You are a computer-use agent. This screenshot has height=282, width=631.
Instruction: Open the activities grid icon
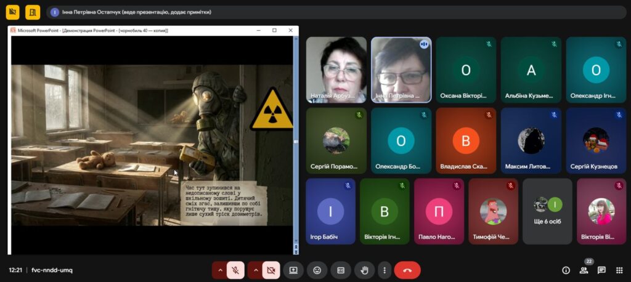pos(619,270)
